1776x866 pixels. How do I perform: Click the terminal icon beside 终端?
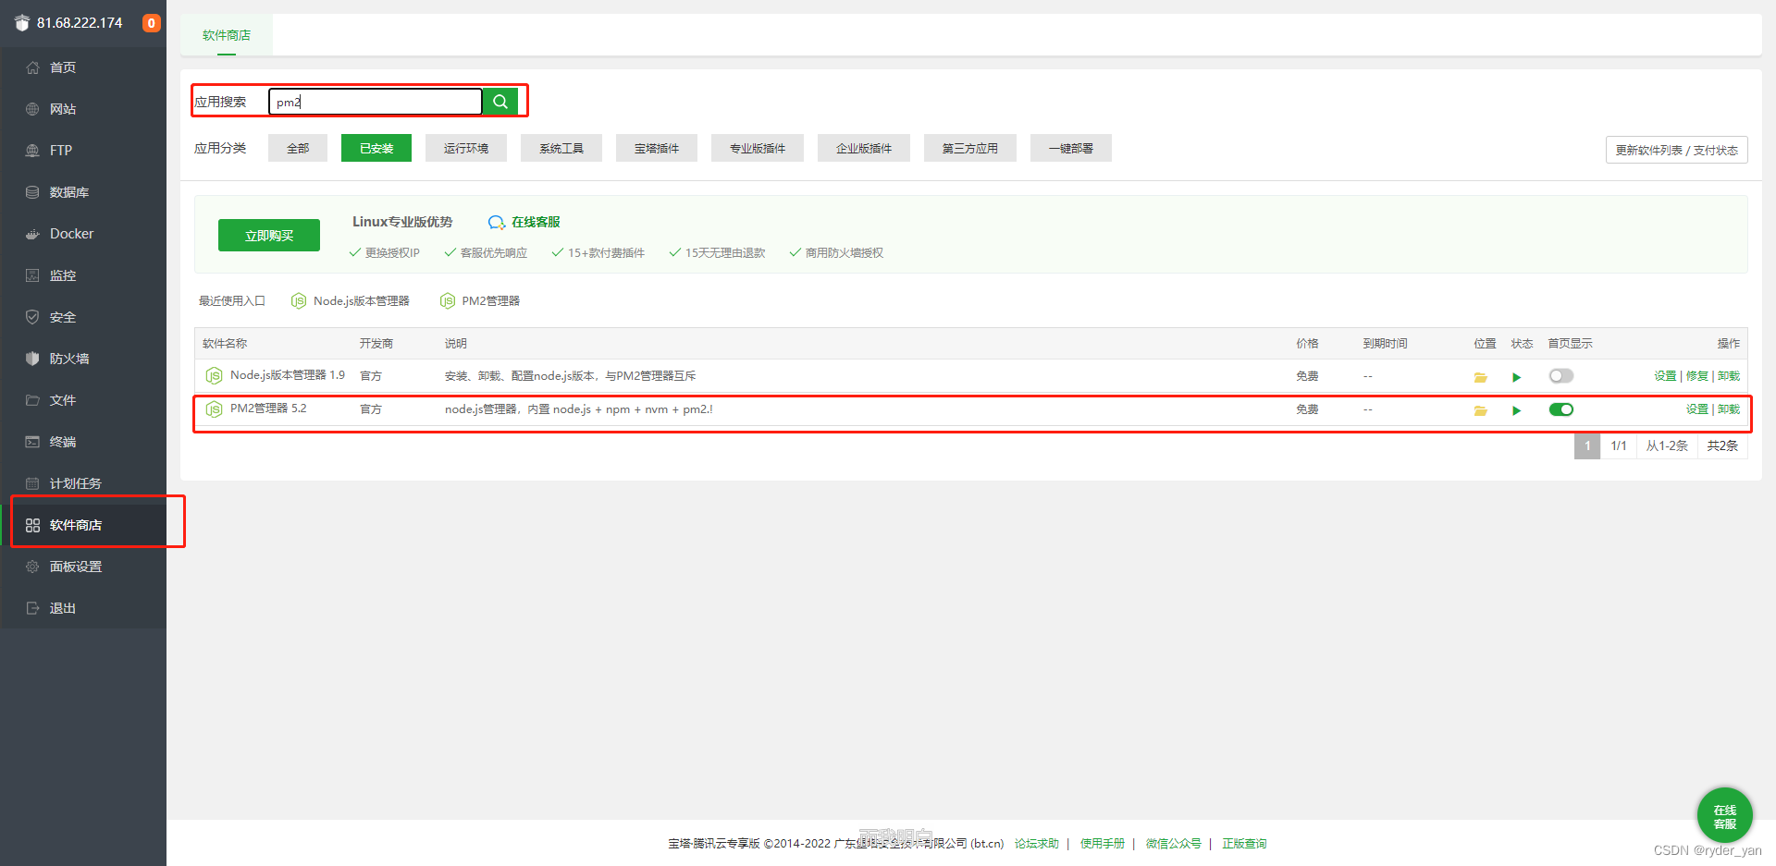32,442
